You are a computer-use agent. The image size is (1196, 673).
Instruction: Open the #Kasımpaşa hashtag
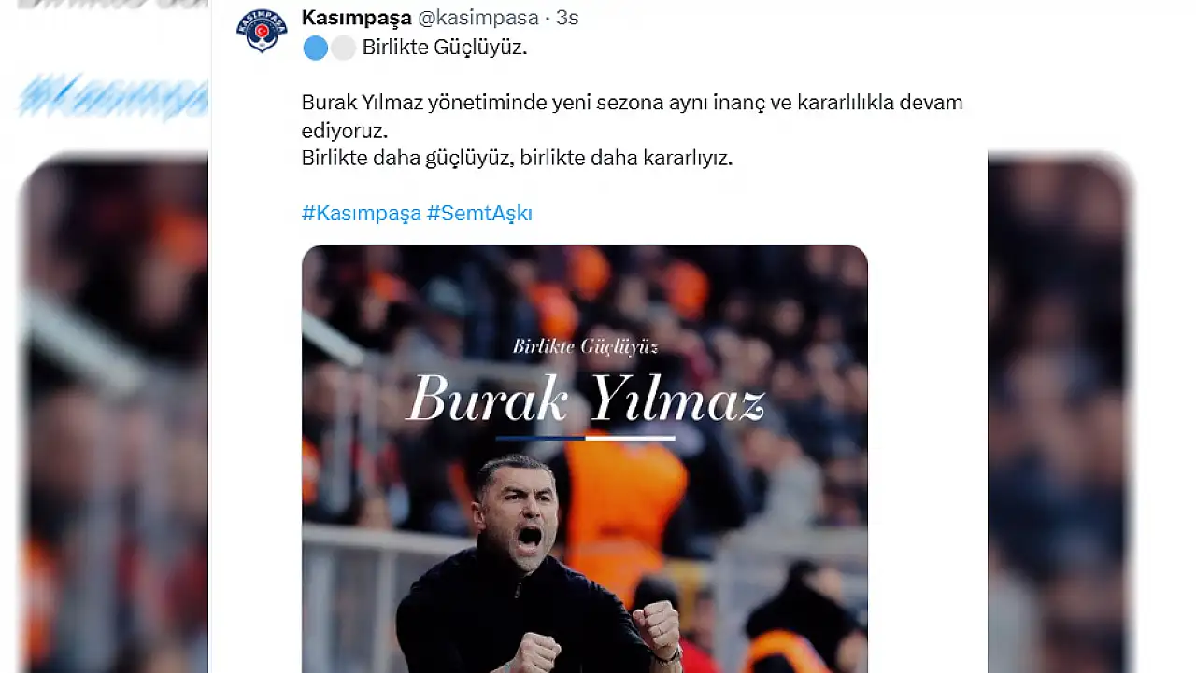362,214
